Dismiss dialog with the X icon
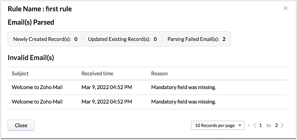The image size is (297, 140). (x=286, y=8)
